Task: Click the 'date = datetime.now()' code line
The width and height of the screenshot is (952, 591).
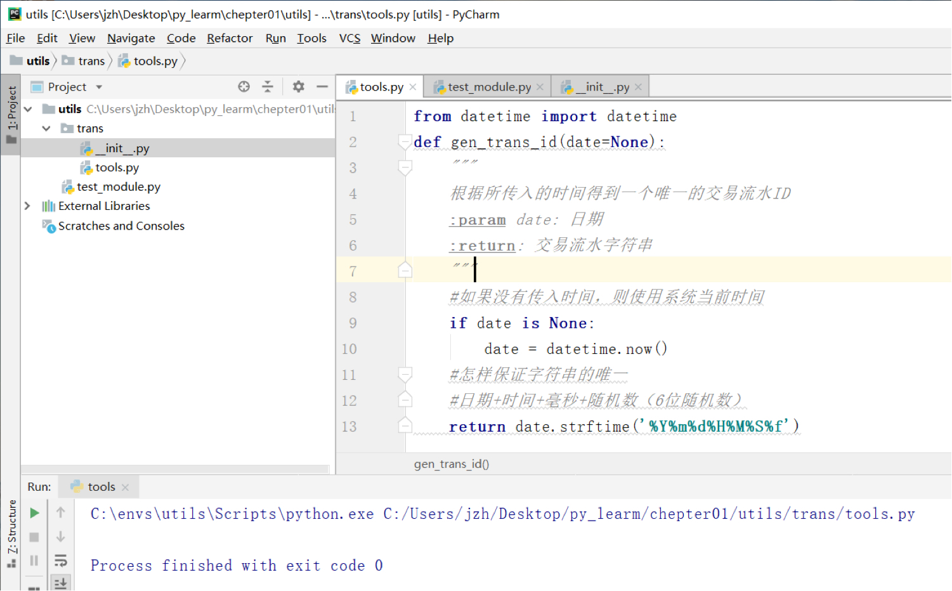Action: [x=576, y=349]
